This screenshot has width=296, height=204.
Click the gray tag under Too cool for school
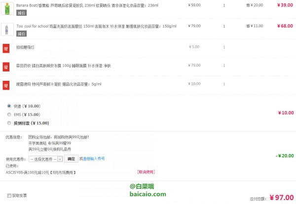[21, 34]
